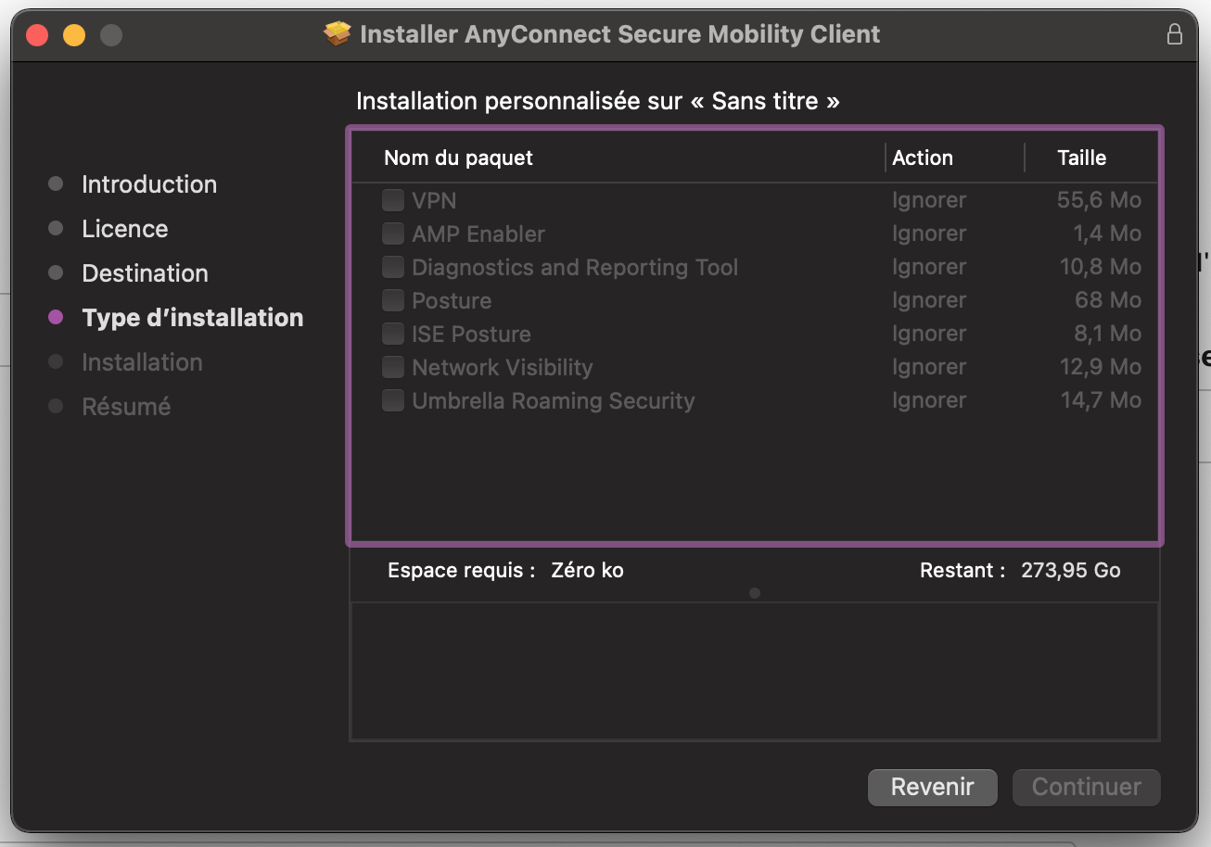The image size is (1211, 847).
Task: Click the Revenir button
Action: (x=932, y=787)
